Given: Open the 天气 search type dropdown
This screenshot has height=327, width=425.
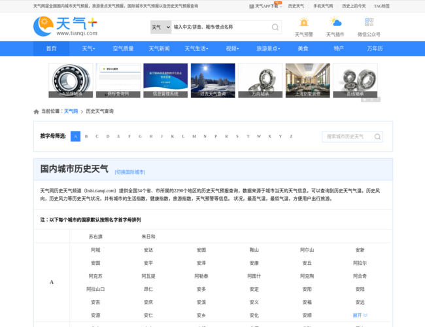Looking at the screenshot, I should [161, 27].
